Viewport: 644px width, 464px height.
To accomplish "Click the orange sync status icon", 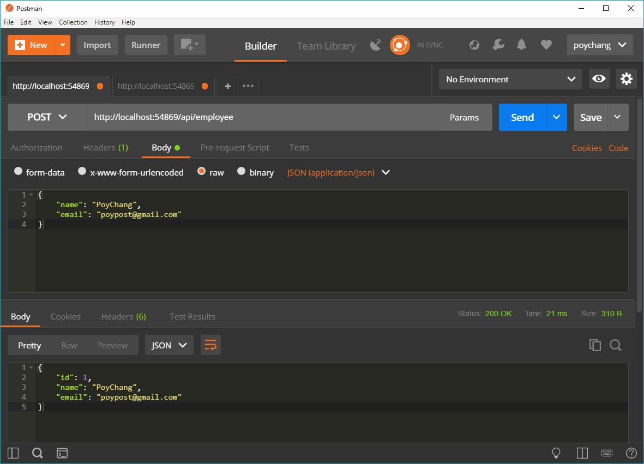I will tap(400, 45).
